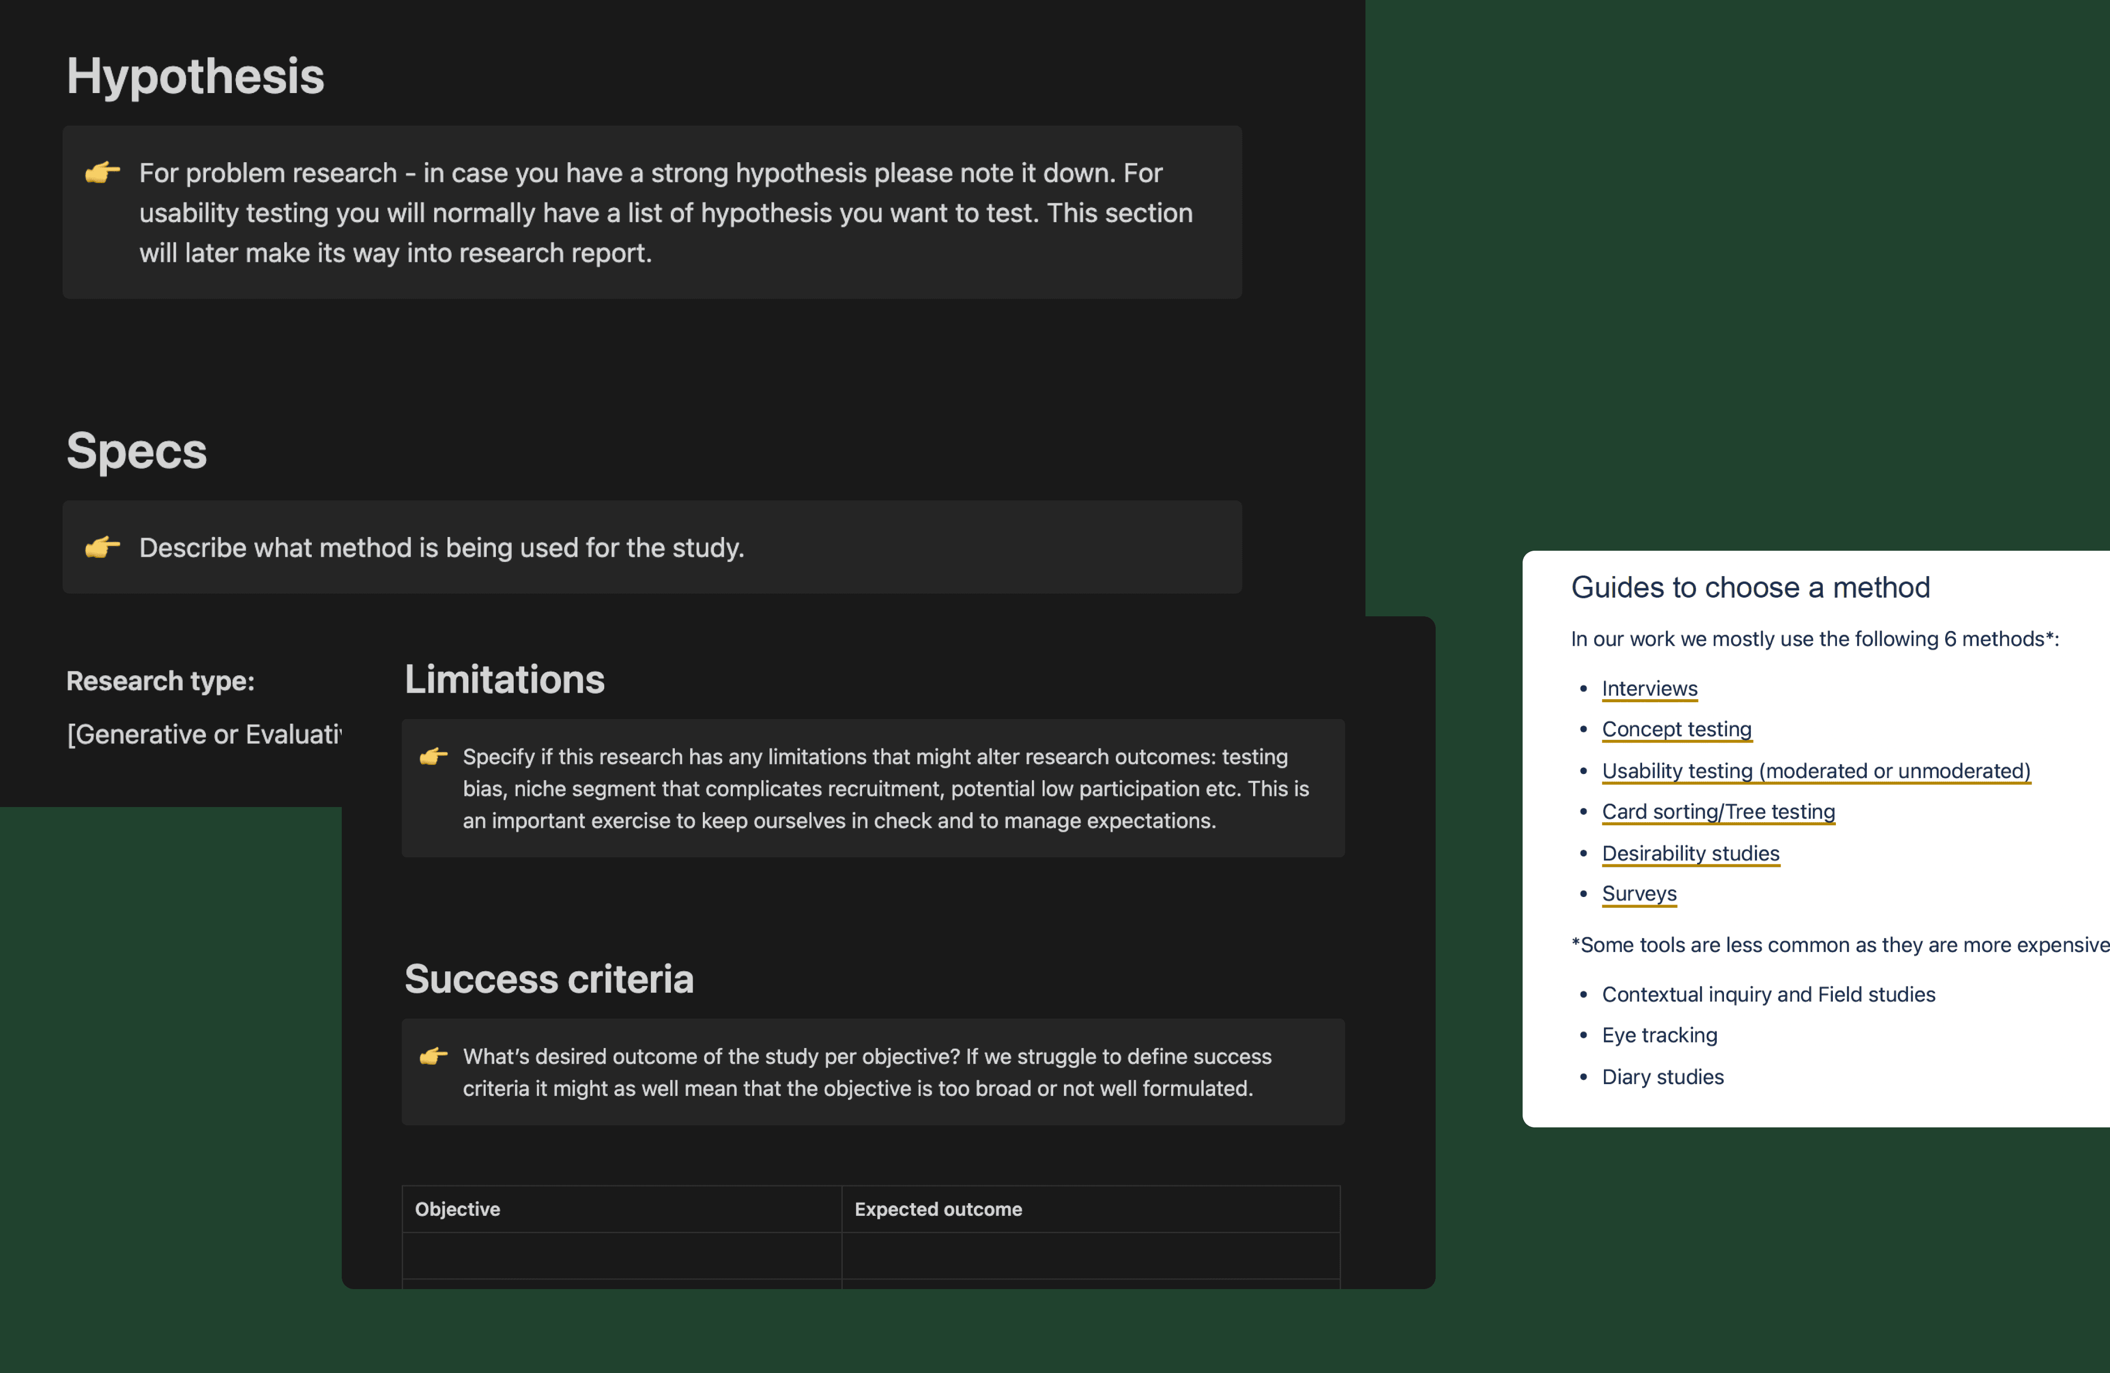Screen dimensions: 2110x1373
Task: Open the Desirability studies link
Action: [x=1690, y=854]
